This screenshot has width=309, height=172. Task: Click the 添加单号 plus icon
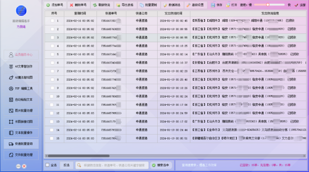point(48,5)
